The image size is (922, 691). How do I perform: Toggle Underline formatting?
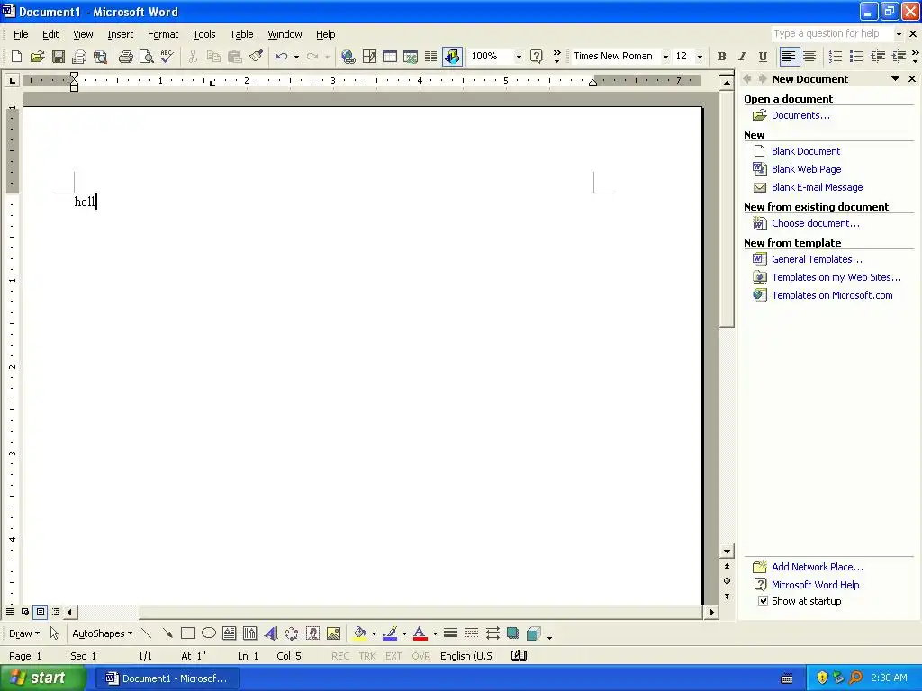[x=763, y=57]
